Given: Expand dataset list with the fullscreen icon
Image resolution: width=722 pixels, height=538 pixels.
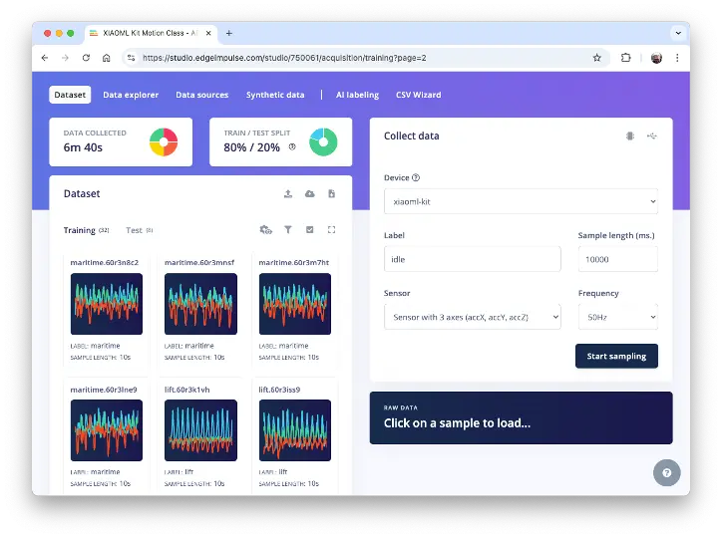Looking at the screenshot, I should (331, 230).
